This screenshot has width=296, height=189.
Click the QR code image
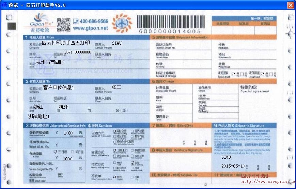(63, 24)
